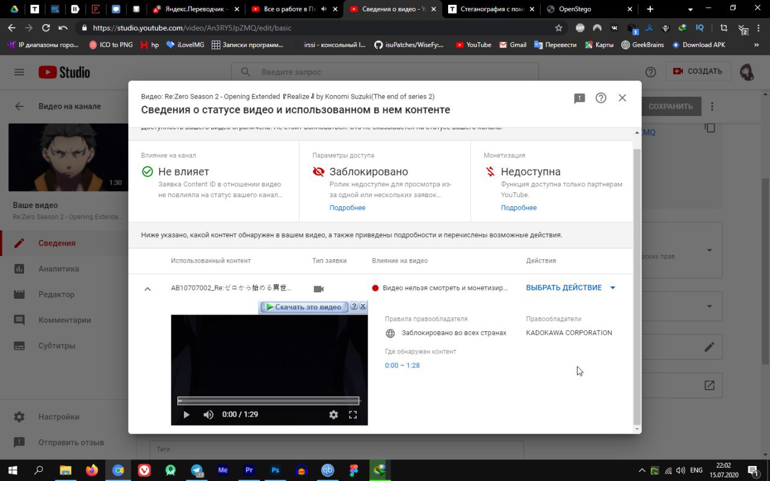Reload the page in the browser
The height and width of the screenshot is (481, 770).
click(x=46, y=28)
